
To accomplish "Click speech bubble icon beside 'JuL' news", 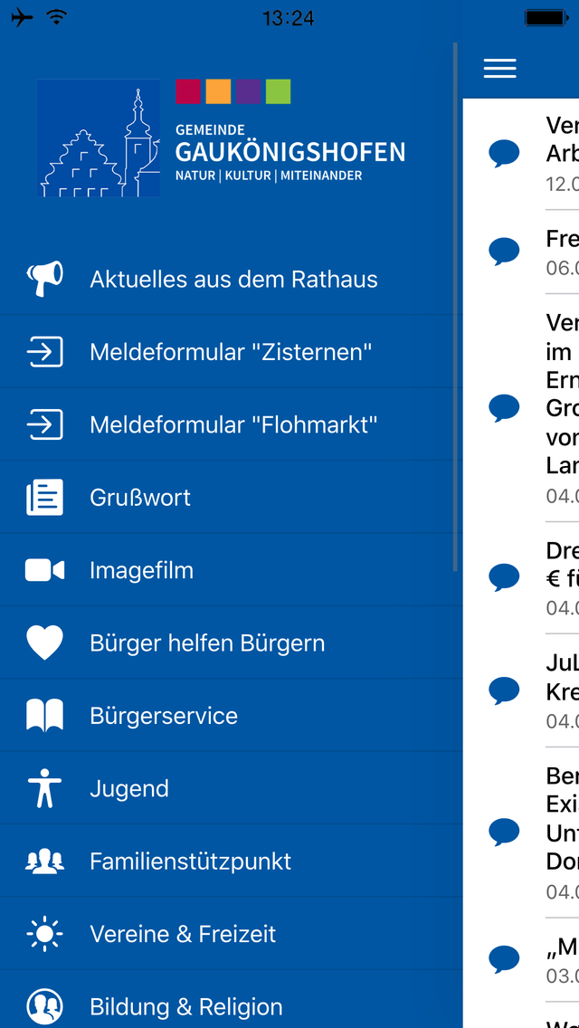I will coord(504,690).
